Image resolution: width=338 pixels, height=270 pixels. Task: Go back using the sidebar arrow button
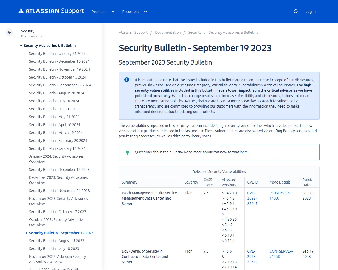(x=9, y=32)
